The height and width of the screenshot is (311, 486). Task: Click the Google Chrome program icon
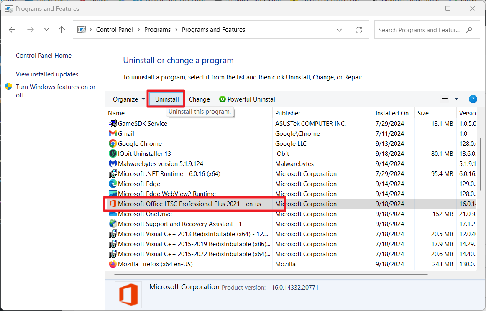[113, 144]
